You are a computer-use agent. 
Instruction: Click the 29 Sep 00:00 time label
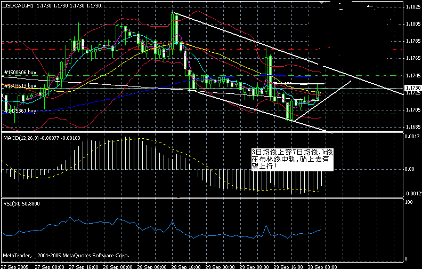[x=220, y=266]
